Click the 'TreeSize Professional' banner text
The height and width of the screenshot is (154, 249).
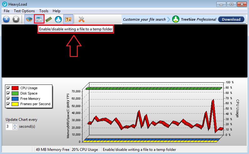coord(199,19)
